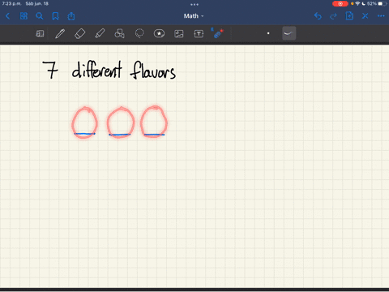Undo the last stroke
This screenshot has width=389, height=292.
[x=318, y=16]
